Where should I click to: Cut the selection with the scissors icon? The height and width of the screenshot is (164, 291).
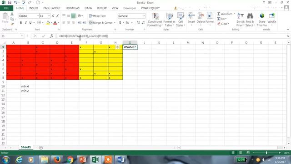[x=12, y=14]
